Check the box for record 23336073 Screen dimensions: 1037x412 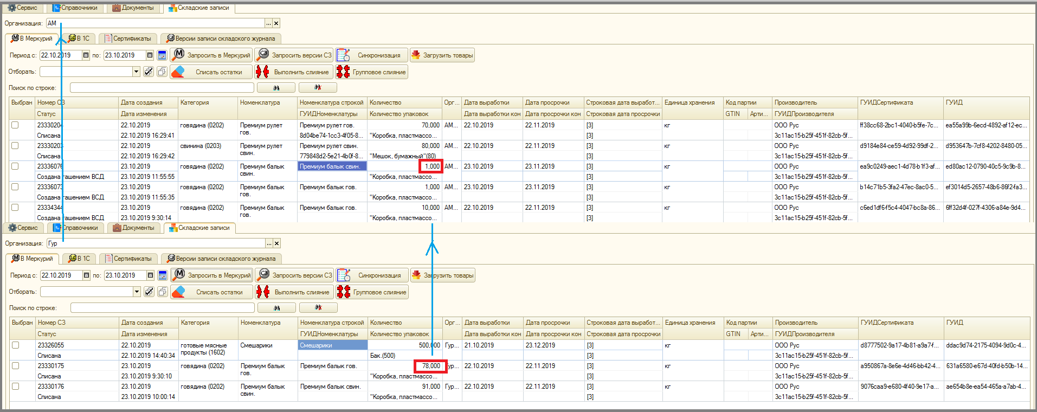pos(15,187)
